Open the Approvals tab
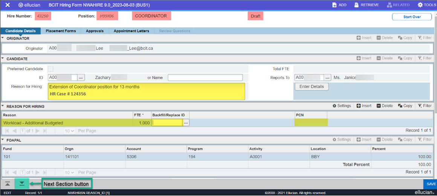 (x=95, y=31)
